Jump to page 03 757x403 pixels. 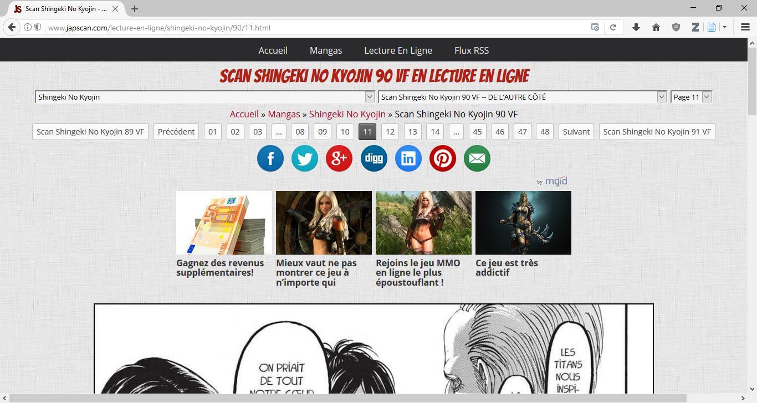pyautogui.click(x=258, y=132)
